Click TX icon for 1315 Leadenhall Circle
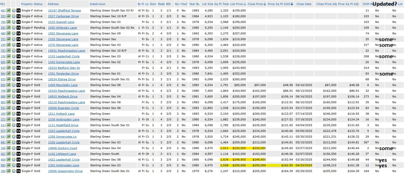Image resolution: width=405 pixels, height=177 pixels. [x=18, y=56]
